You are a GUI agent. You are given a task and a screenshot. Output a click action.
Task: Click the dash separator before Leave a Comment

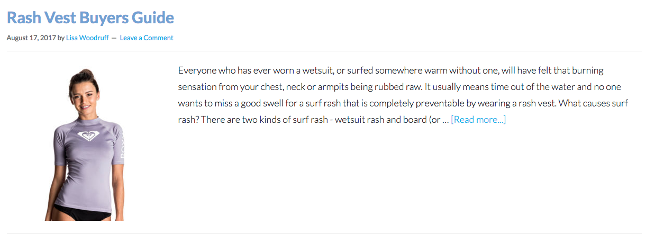(114, 38)
